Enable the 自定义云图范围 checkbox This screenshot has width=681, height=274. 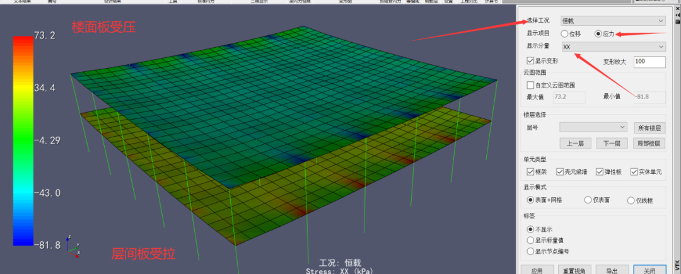[x=530, y=85]
